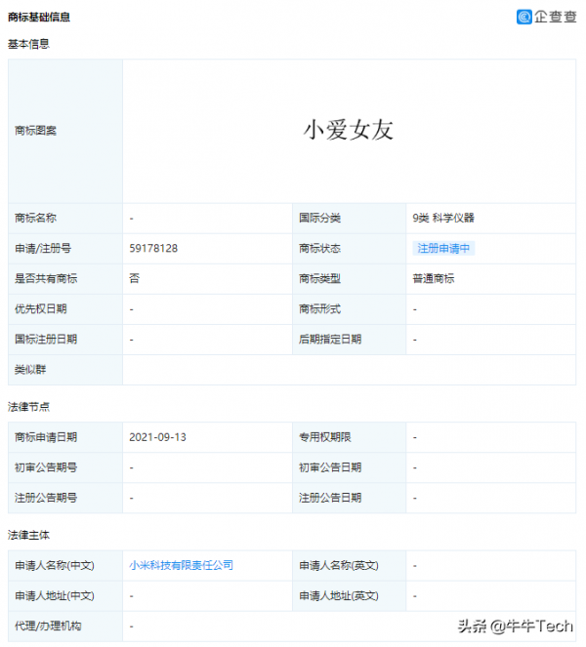Click the 初审公告日期 field label

click(x=330, y=467)
